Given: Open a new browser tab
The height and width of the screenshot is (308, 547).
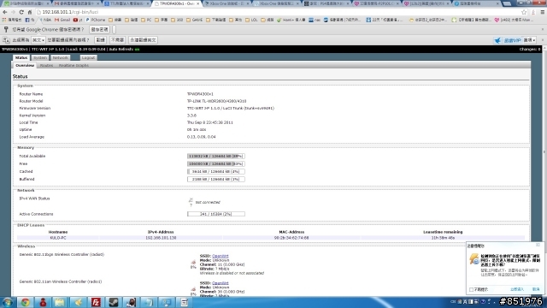Looking at the screenshot, I should [x=507, y=3].
